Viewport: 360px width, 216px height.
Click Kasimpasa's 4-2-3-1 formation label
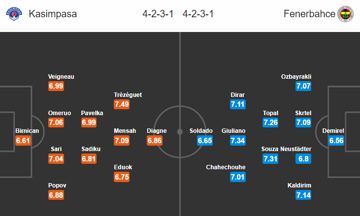158,14
